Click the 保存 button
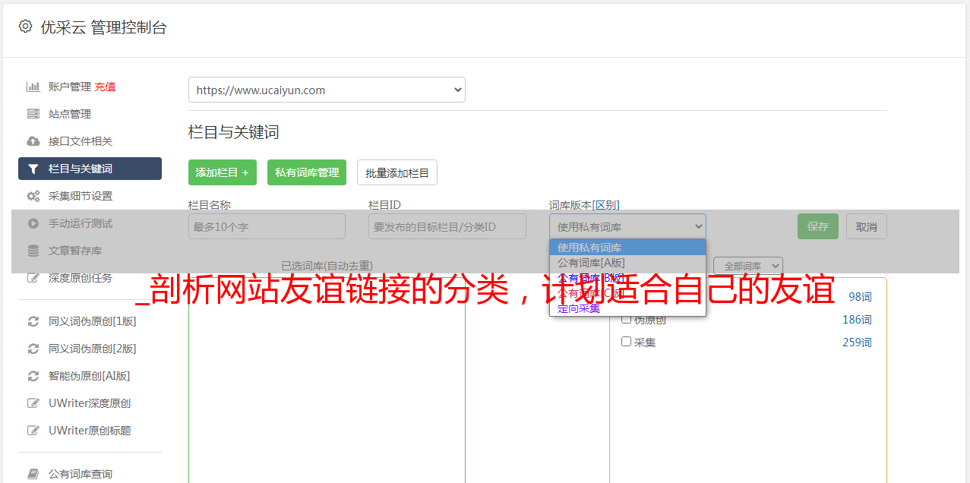Viewport: 970px width, 483px height. pyautogui.click(x=818, y=226)
